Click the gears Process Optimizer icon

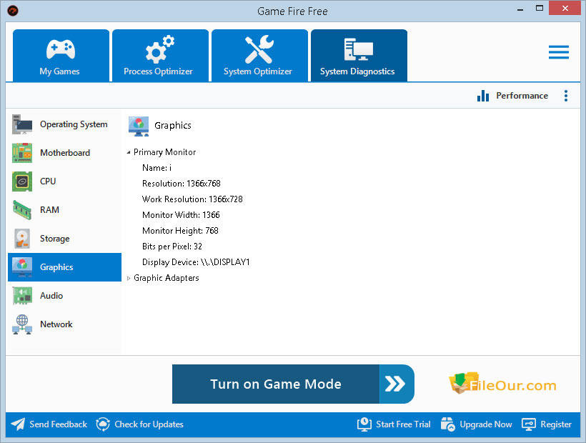160,49
